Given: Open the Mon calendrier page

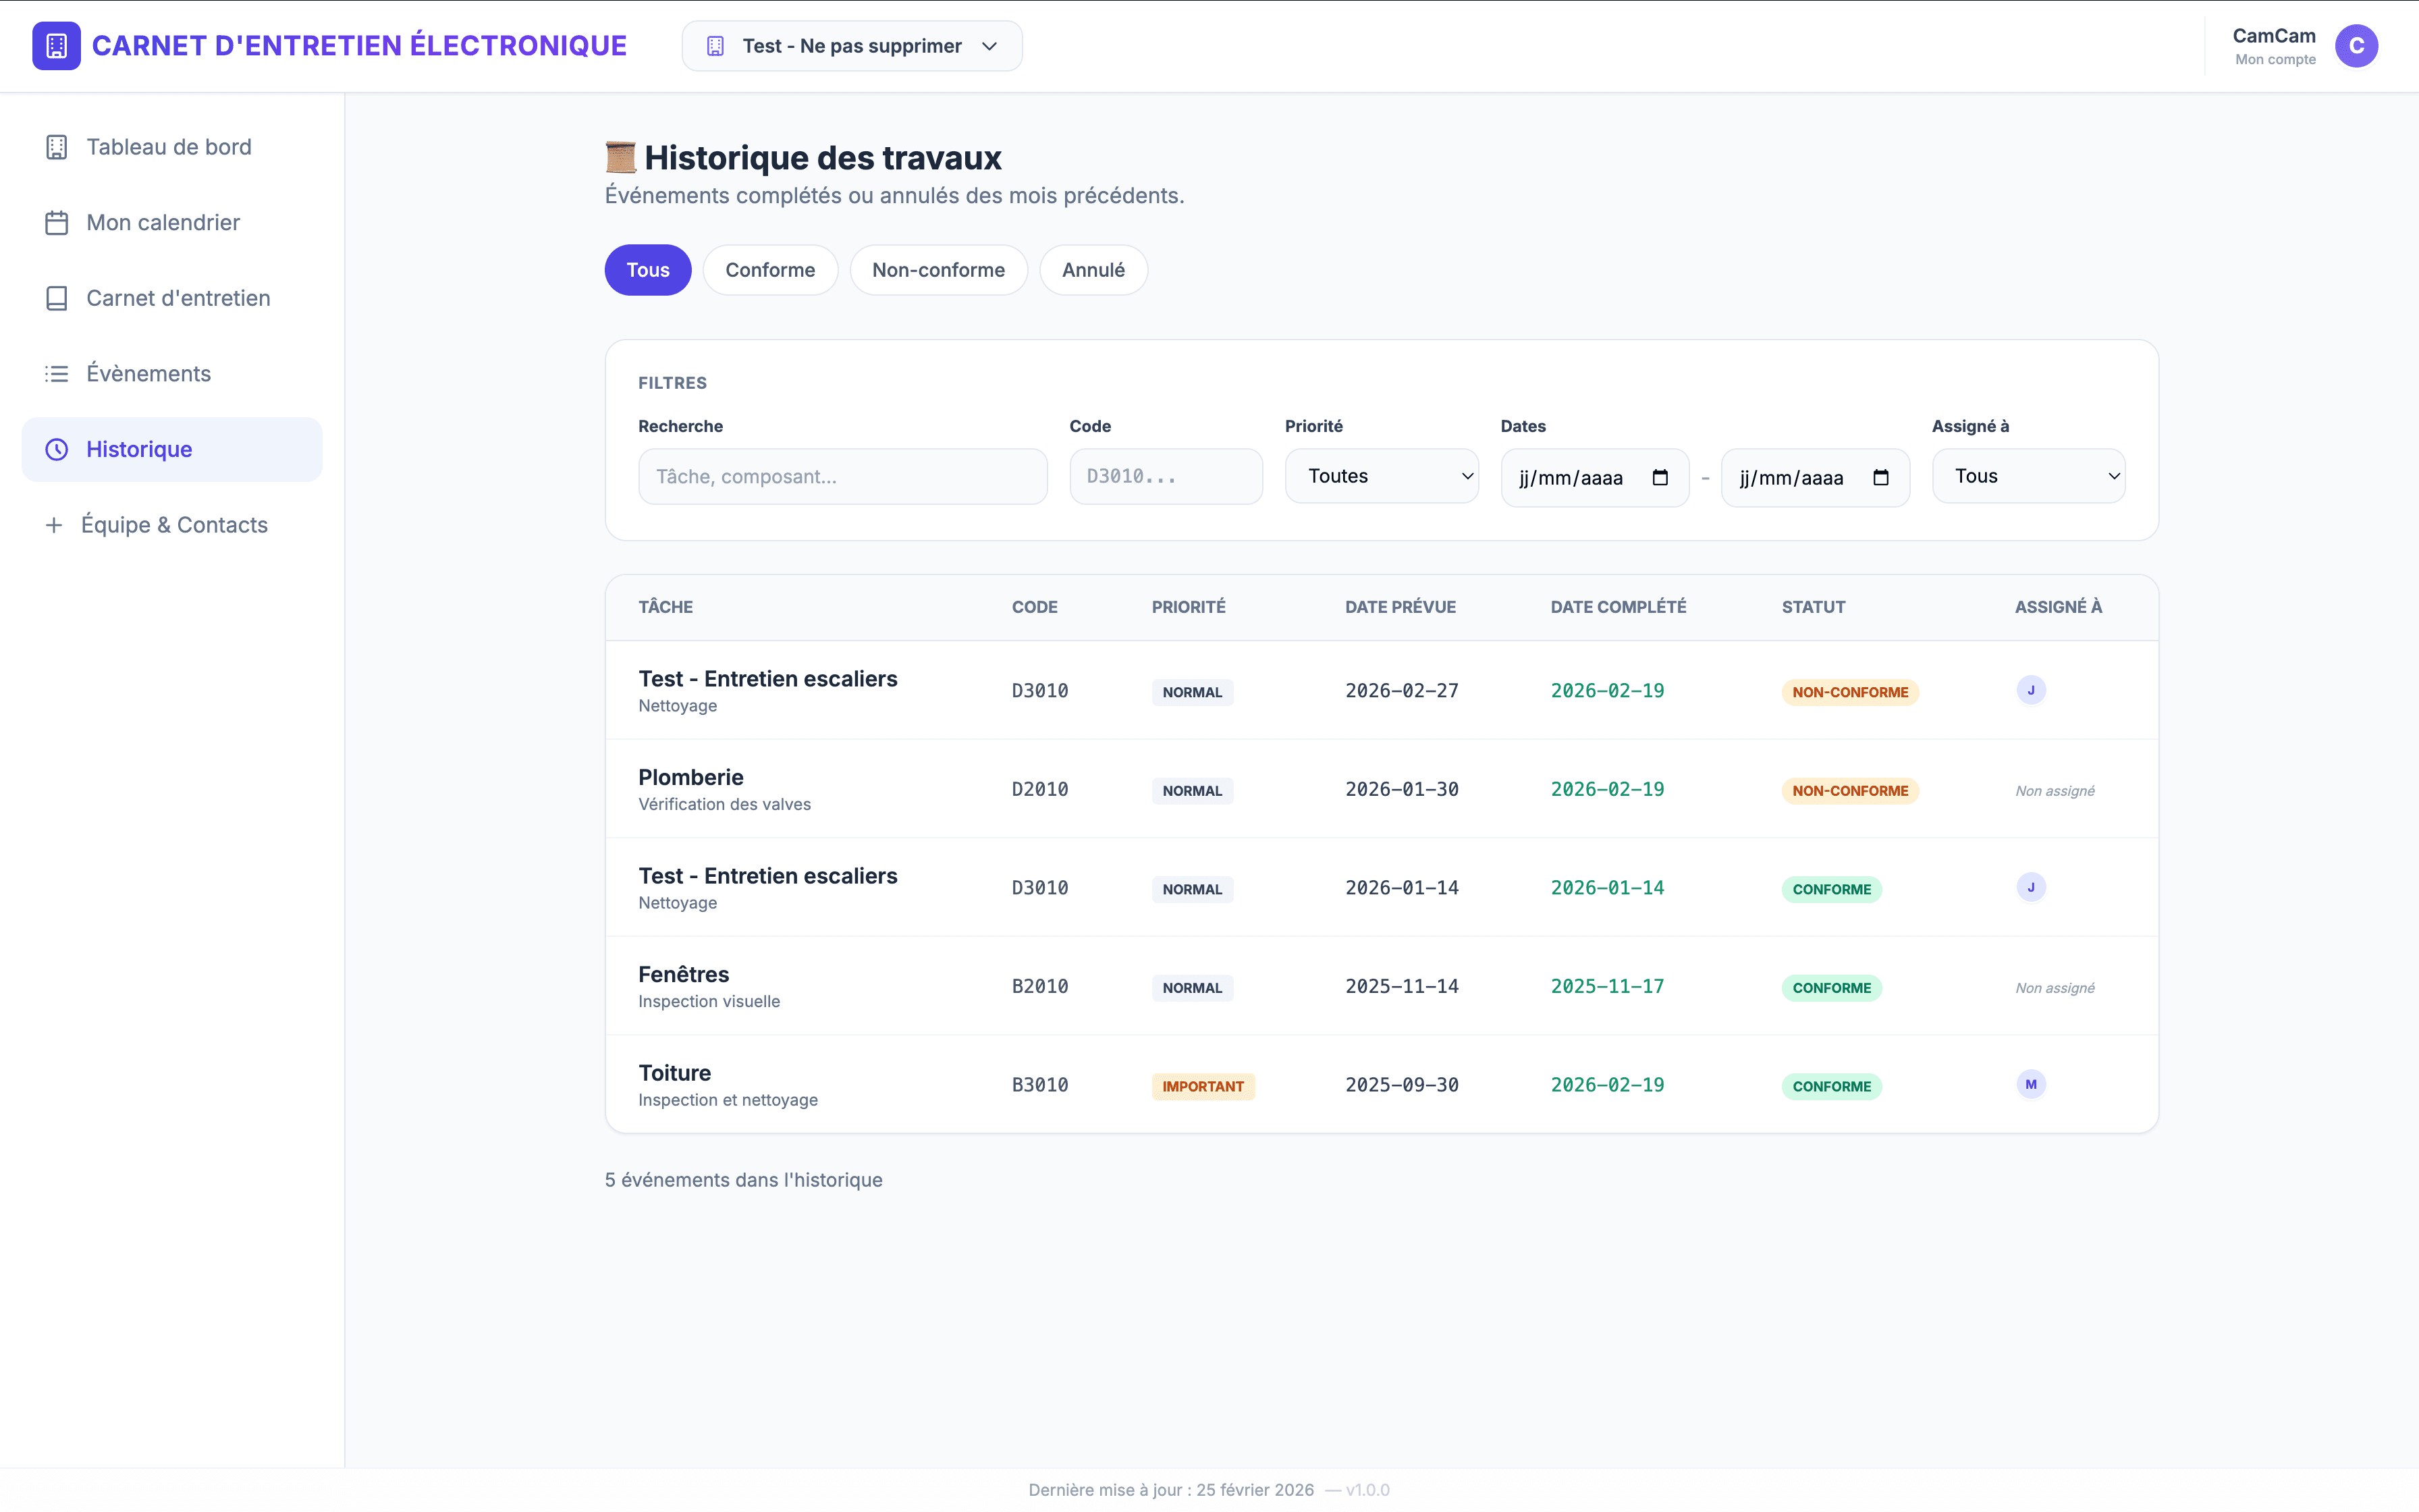Looking at the screenshot, I should click(163, 222).
